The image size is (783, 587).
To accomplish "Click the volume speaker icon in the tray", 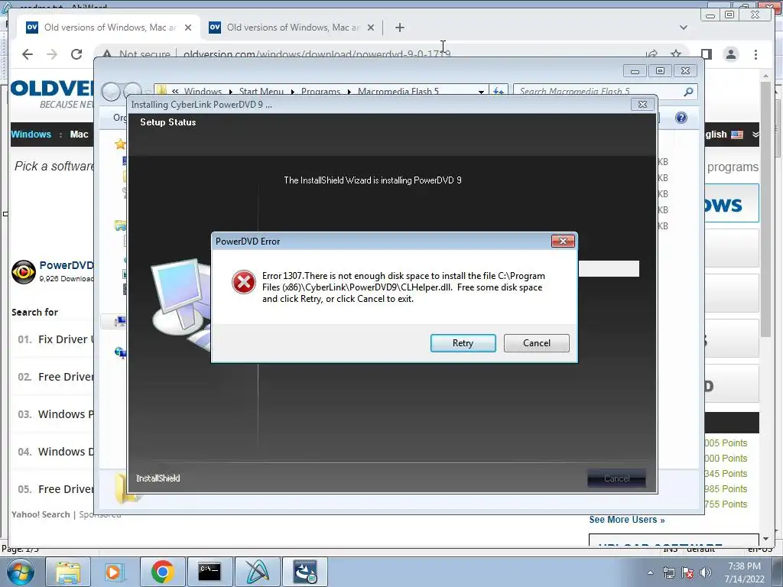I will click(x=705, y=572).
